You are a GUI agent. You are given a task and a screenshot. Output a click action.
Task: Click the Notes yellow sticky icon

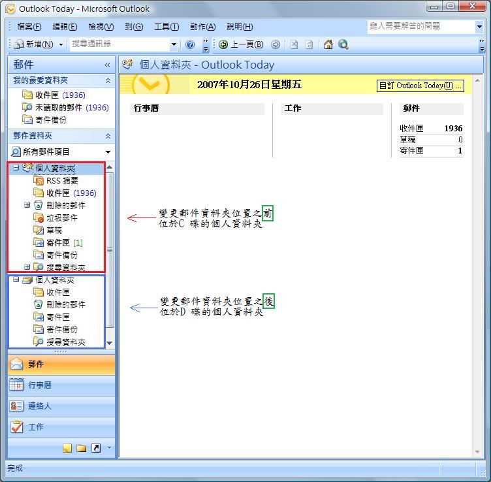tap(67, 448)
